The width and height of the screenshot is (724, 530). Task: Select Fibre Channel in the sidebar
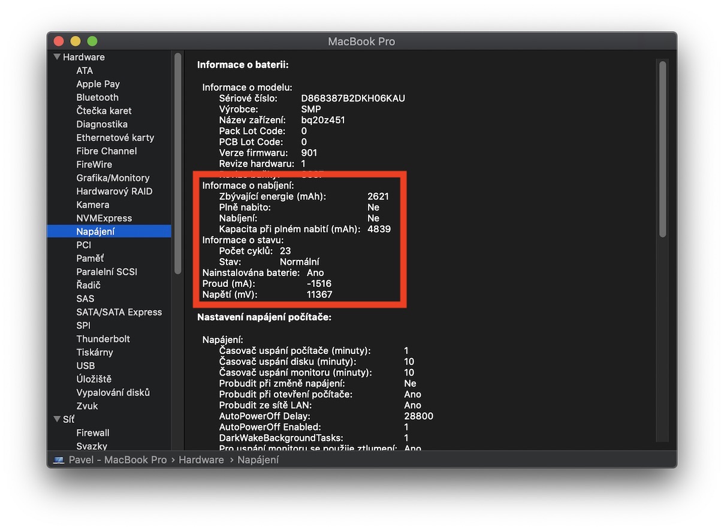click(106, 151)
